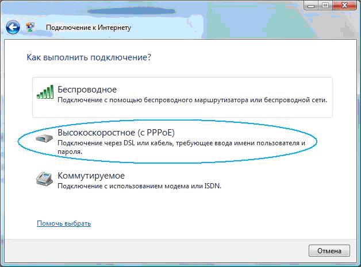Choose the Беспроводное connection option
This screenshot has height=267, width=361.
click(182, 97)
